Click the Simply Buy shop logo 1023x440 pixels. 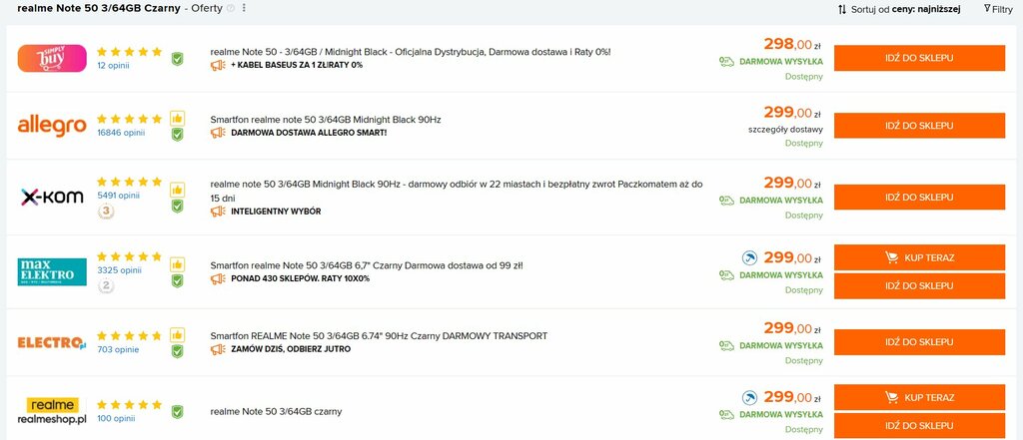[x=52, y=58]
